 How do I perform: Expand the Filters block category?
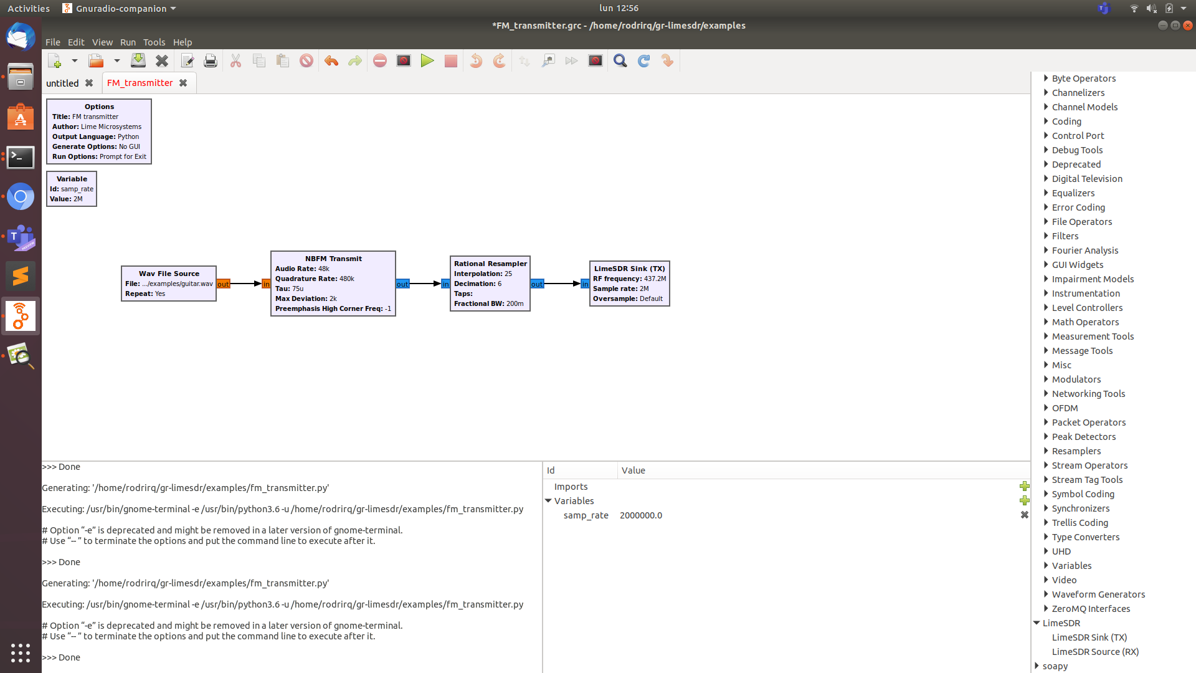click(x=1046, y=236)
